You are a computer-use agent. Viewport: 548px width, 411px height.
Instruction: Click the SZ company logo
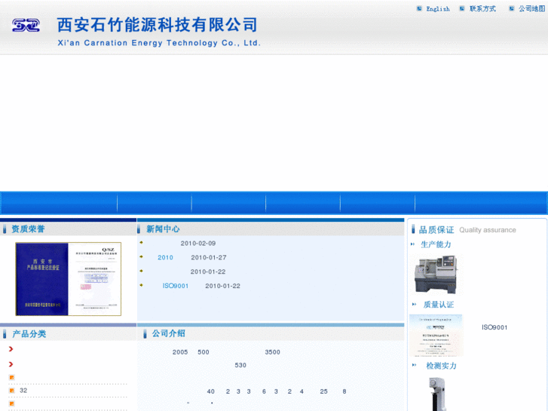[x=26, y=26]
